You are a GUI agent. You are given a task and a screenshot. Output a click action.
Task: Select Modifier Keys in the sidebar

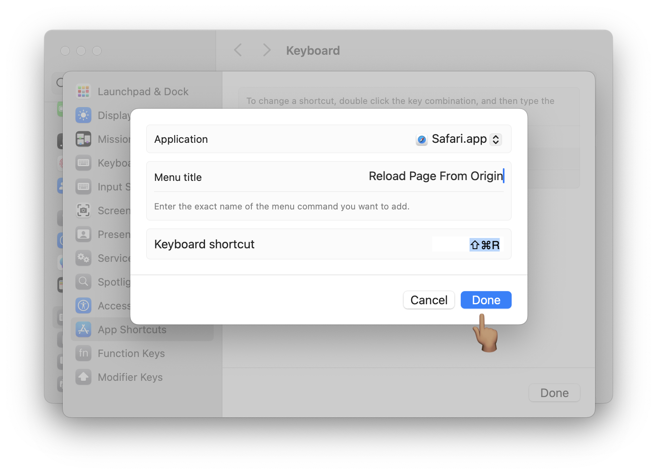pyautogui.click(x=130, y=377)
